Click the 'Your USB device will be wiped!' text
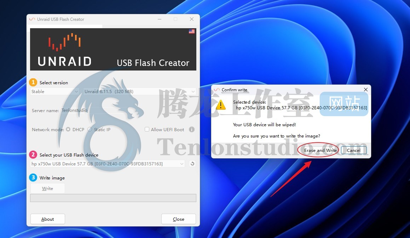The height and width of the screenshot is (238, 410). (264, 124)
